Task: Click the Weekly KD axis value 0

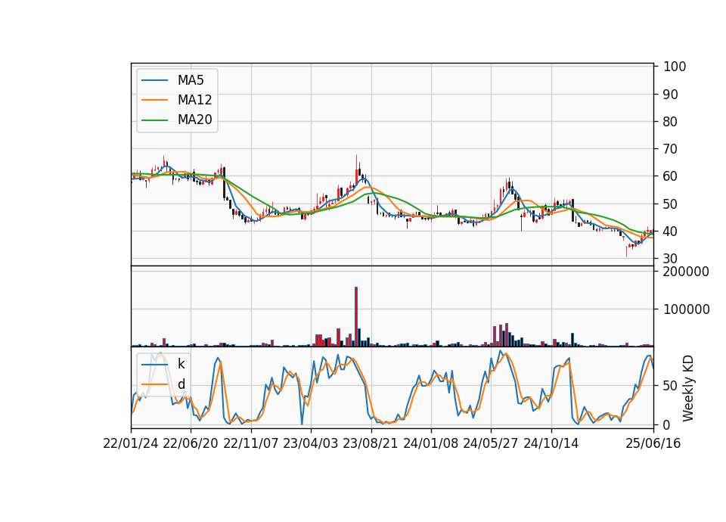Action: coord(667,424)
